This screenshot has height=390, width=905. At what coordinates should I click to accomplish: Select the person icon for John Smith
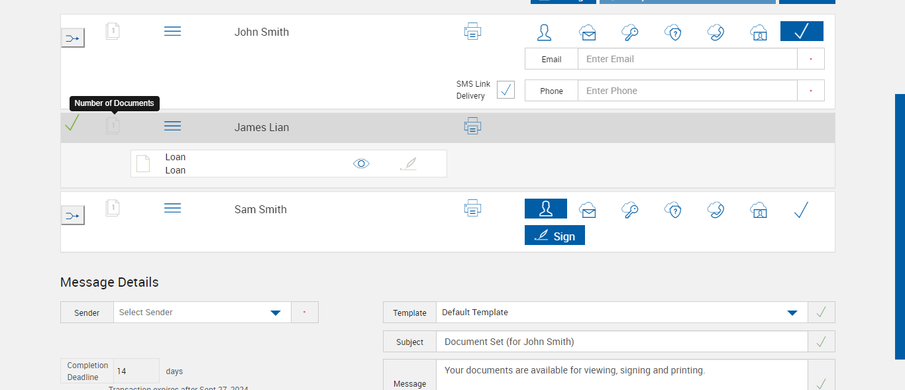click(x=545, y=32)
